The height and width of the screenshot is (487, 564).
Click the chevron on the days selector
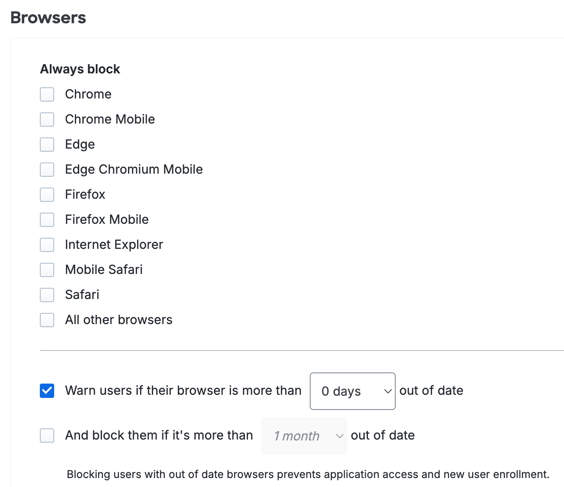pyautogui.click(x=388, y=391)
